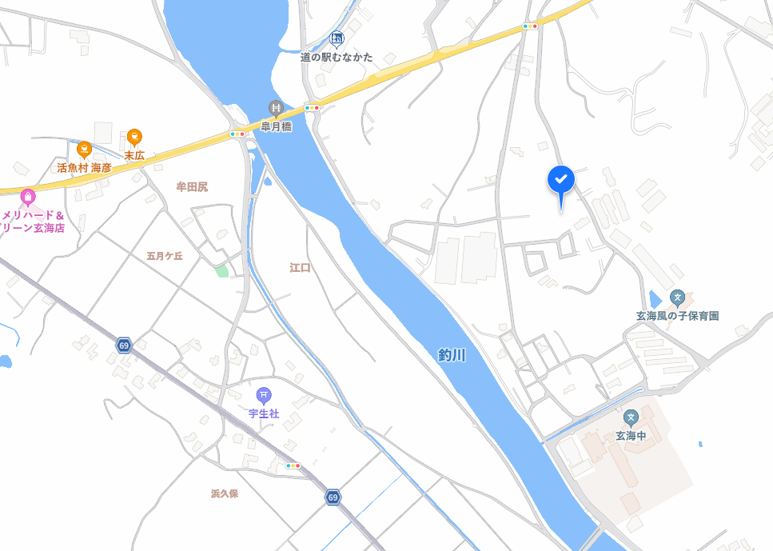Select the 末広 restaurant pin
The image size is (773, 551).
pos(134,137)
